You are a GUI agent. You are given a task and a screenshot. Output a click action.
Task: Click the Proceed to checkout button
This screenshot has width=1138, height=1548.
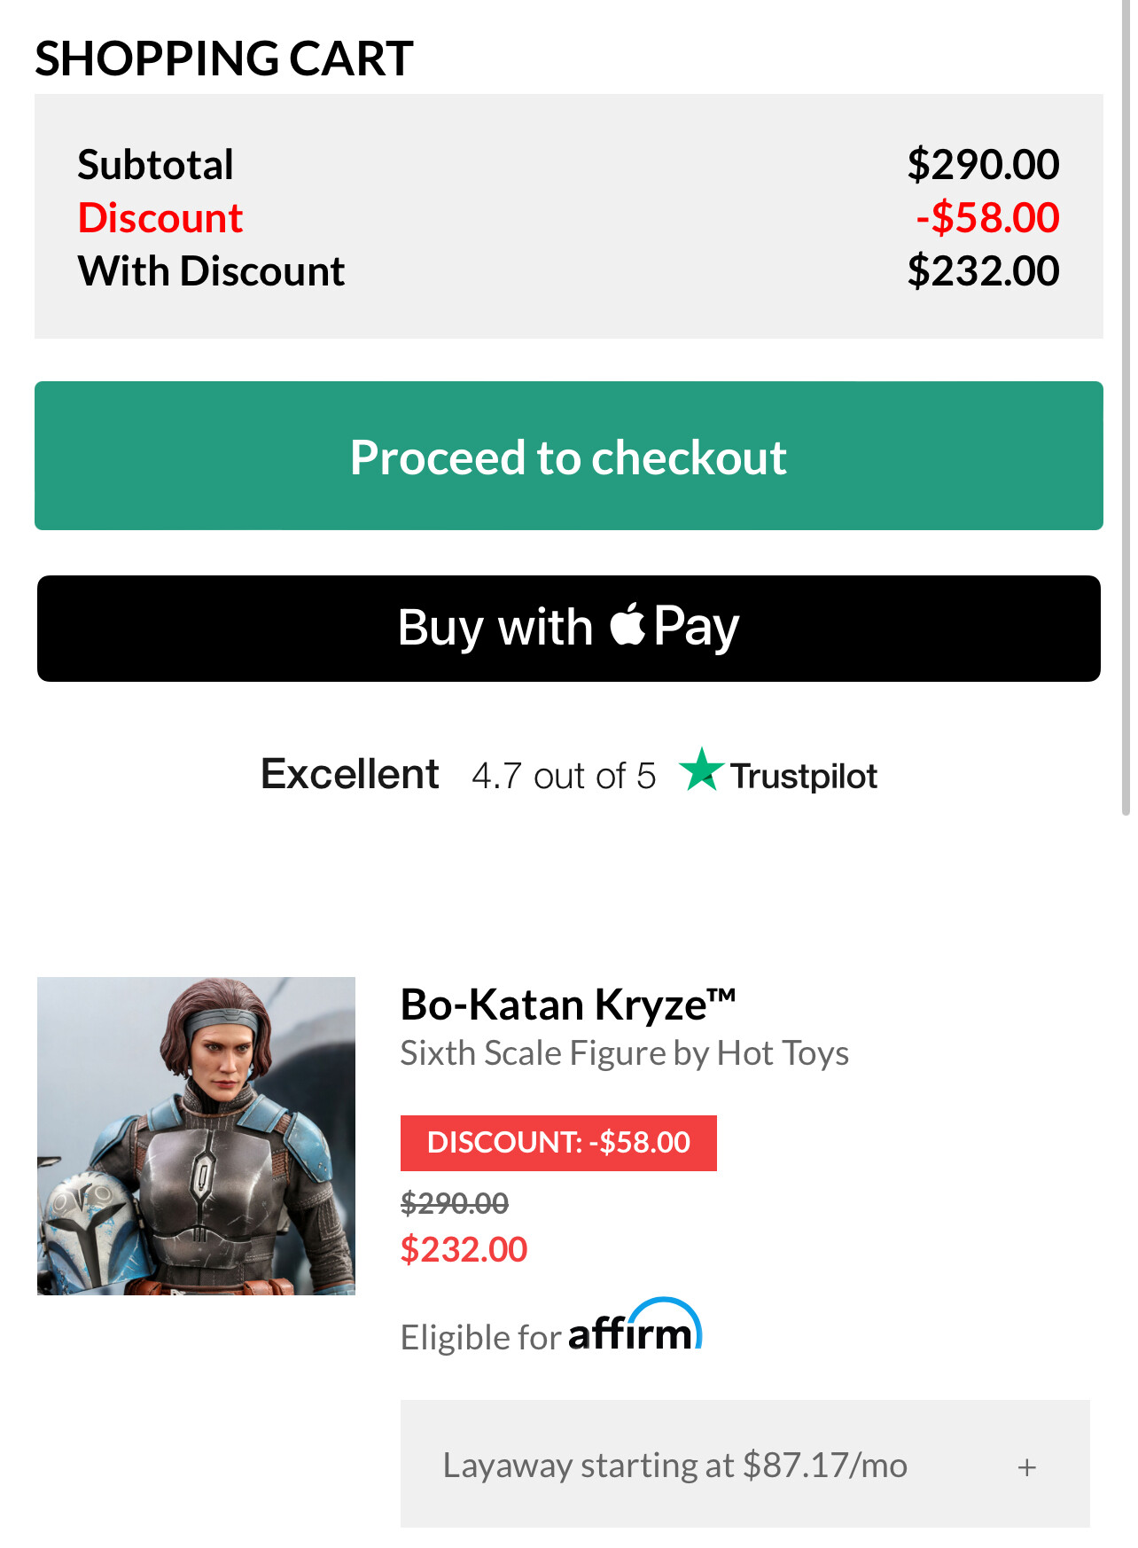568,456
